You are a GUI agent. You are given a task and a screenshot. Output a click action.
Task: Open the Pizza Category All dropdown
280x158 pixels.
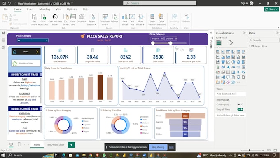pyautogui.click(x=33, y=40)
